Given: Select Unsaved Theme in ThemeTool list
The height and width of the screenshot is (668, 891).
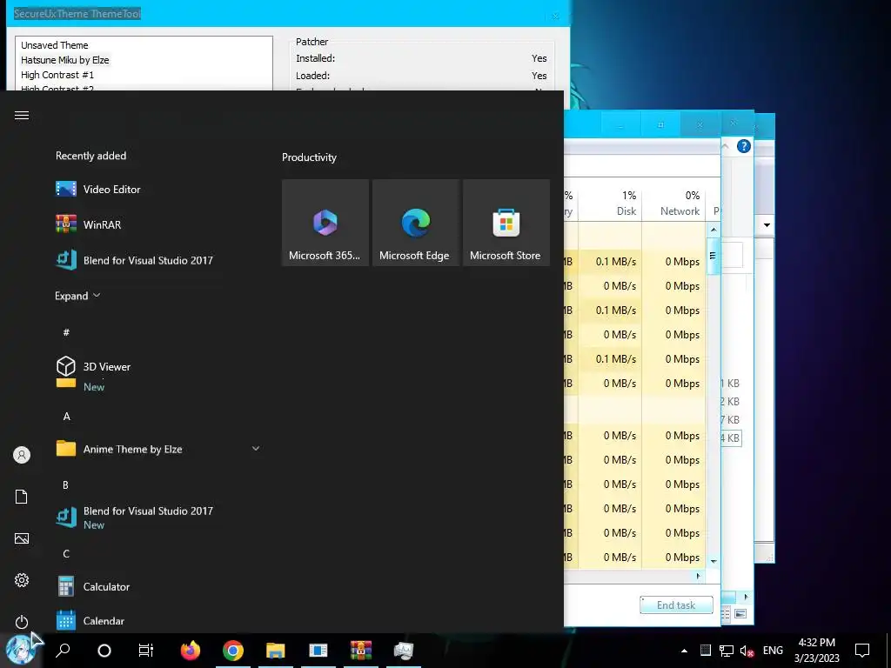Looking at the screenshot, I should tap(55, 45).
